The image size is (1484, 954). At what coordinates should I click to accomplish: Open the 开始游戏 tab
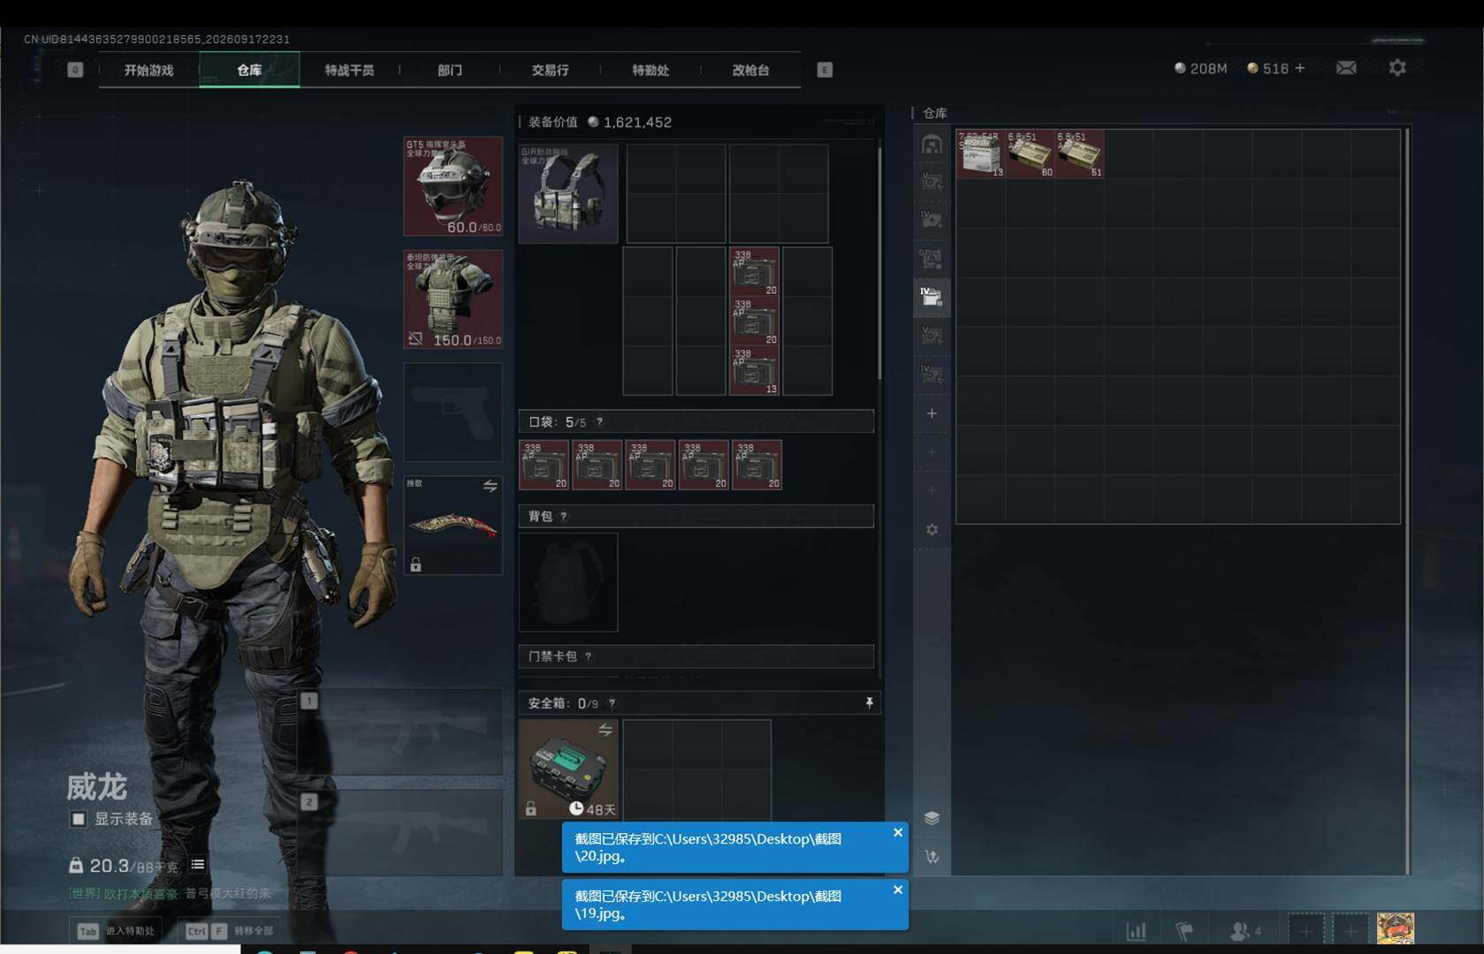coord(148,70)
